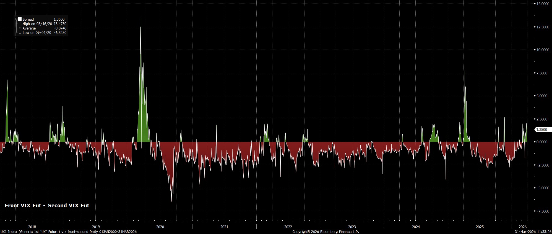Click the UX1 Index chart description footer
This screenshot has height=234, width=552.
[68, 232]
